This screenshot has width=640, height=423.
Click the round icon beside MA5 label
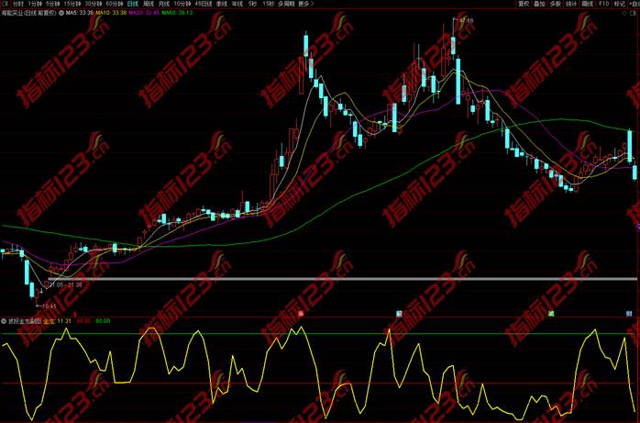[61, 13]
